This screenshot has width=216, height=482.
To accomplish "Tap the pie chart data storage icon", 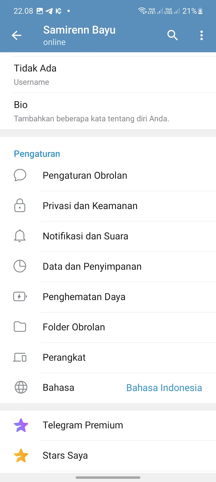I will point(20,266).
